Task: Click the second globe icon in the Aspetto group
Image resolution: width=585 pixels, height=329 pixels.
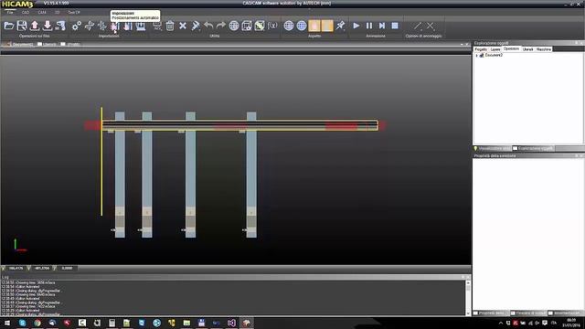Action: click(x=302, y=26)
